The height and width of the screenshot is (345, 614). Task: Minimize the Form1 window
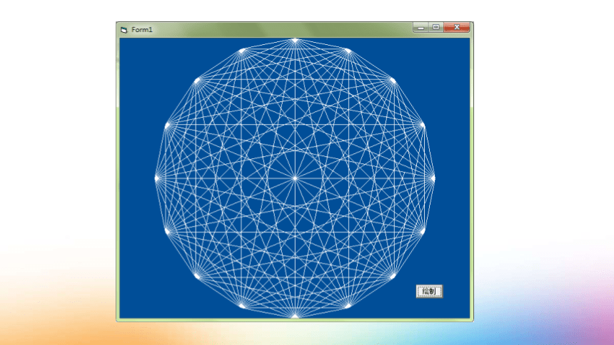pyautogui.click(x=421, y=27)
